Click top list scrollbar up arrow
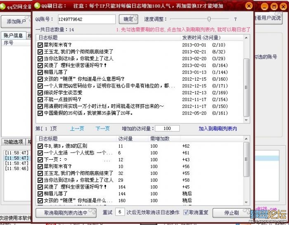 246,38
